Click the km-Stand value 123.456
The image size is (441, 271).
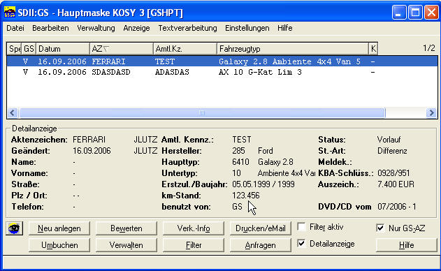point(246,196)
